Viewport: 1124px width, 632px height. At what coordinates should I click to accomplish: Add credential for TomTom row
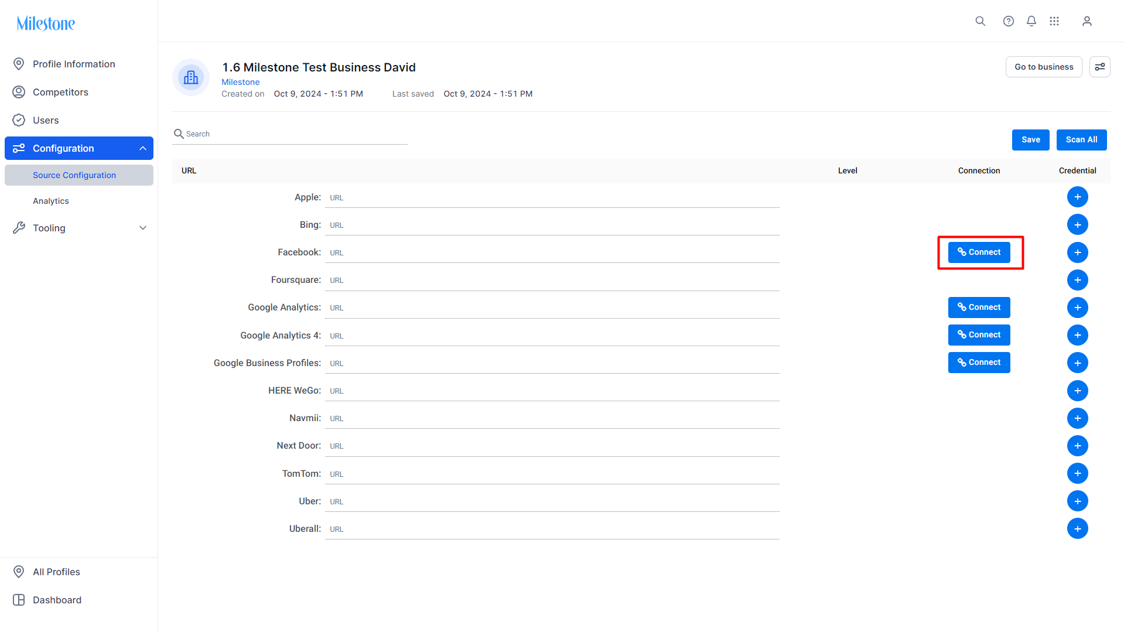pos(1078,473)
